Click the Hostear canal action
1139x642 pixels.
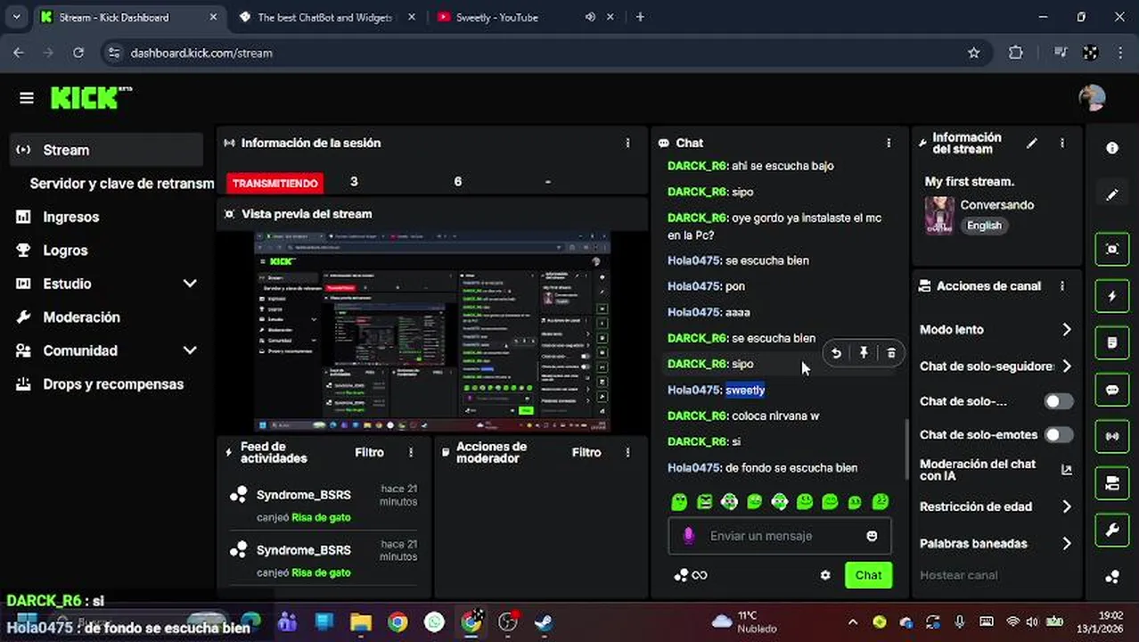[x=959, y=575]
